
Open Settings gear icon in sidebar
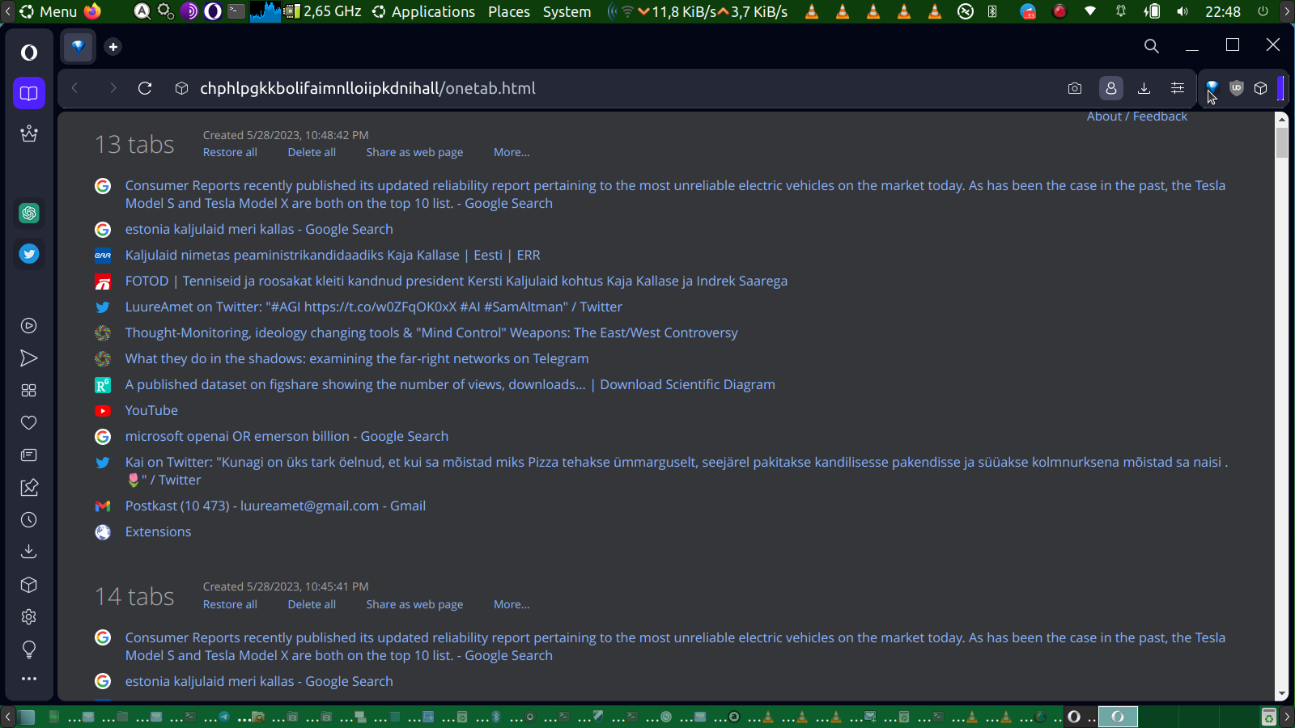[x=29, y=617]
